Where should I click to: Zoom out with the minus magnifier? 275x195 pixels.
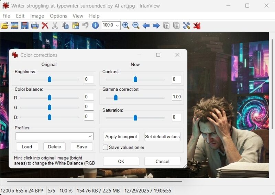click(x=136, y=26)
